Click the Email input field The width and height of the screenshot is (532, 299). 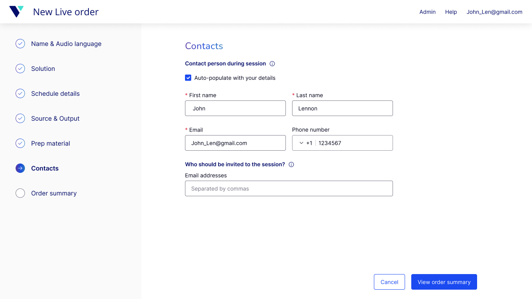(235, 143)
